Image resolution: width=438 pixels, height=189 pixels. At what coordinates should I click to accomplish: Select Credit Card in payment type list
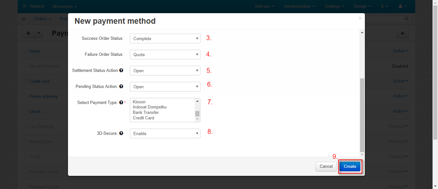[143, 118]
